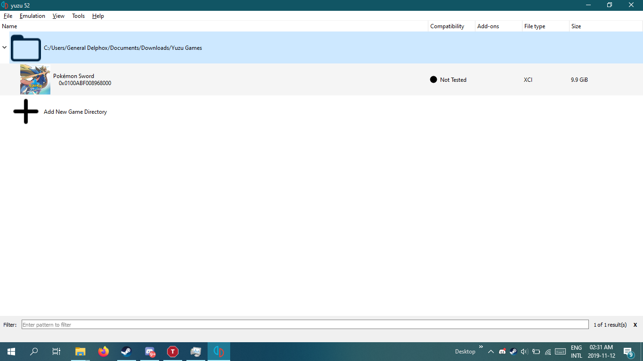Sort by the Size column header

click(606, 26)
